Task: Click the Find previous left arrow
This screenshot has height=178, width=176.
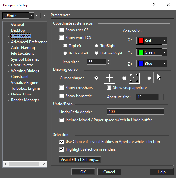Action: [x=37, y=15]
